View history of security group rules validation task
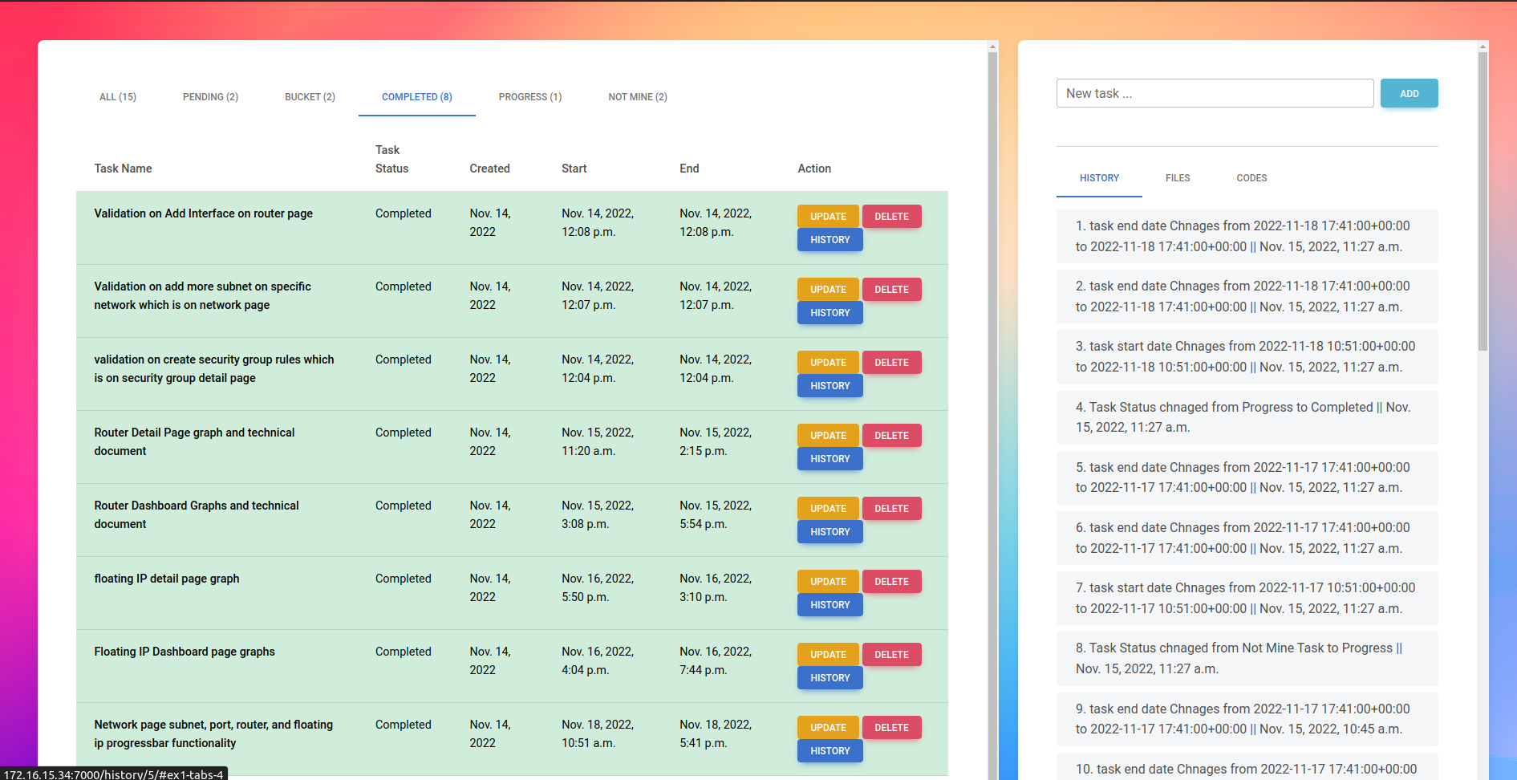 click(829, 386)
